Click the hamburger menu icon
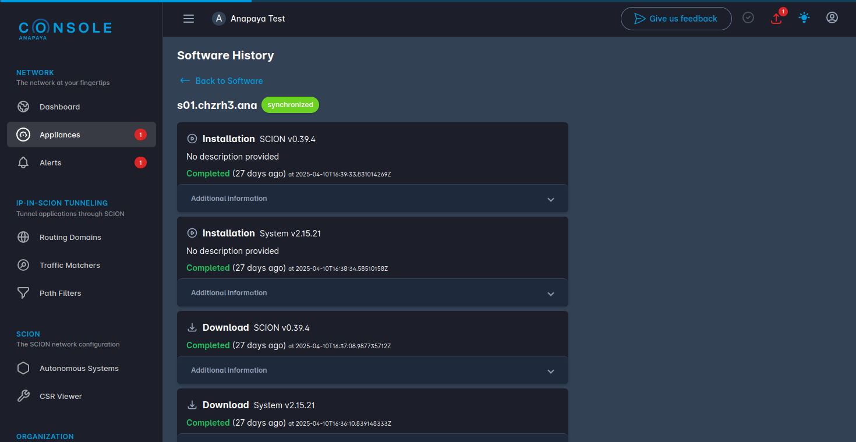The width and height of the screenshot is (856, 442). (x=189, y=19)
